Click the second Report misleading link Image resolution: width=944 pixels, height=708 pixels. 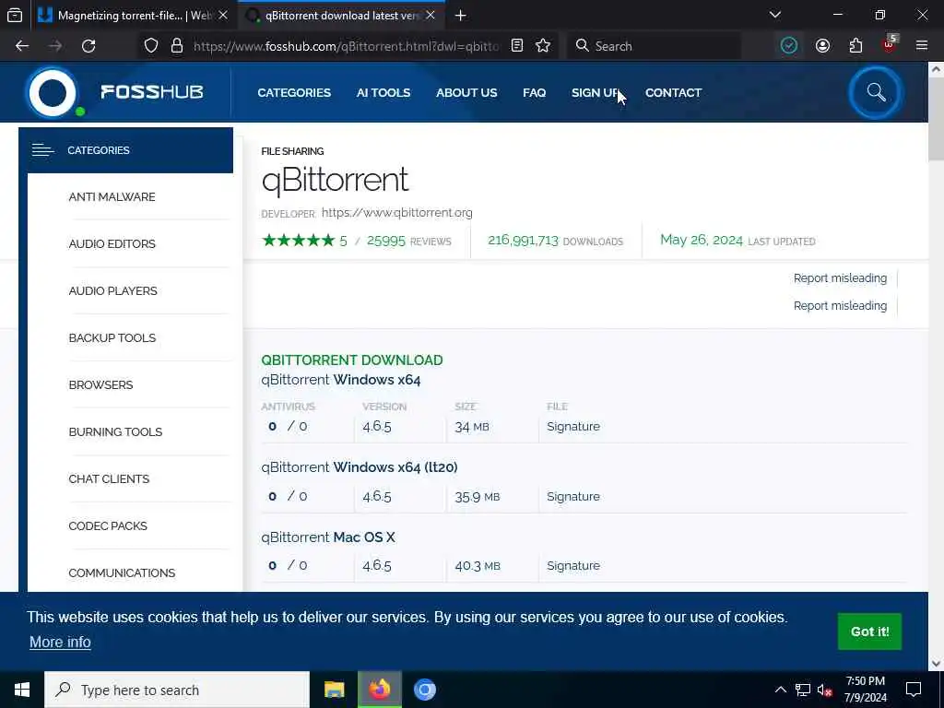point(840,306)
